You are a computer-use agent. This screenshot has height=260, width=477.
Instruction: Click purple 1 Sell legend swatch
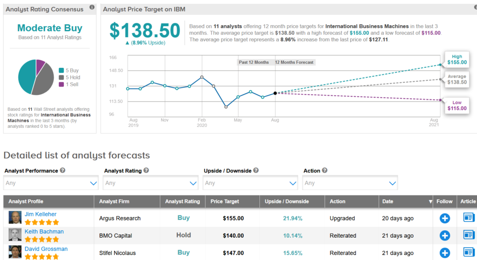point(61,85)
